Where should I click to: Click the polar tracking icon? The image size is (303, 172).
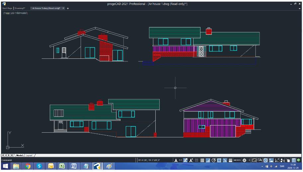click(213, 160)
